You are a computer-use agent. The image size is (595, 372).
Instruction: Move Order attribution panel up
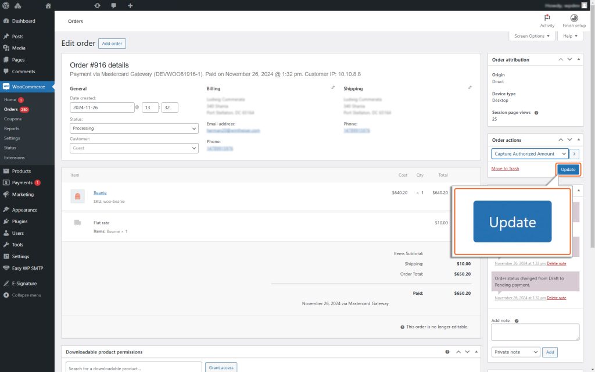tap(561, 60)
